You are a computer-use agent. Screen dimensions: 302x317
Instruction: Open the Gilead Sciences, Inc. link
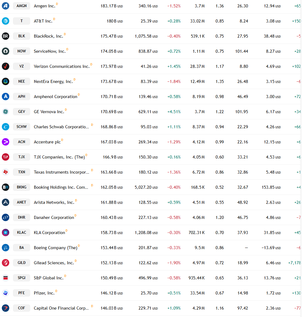tap(54, 263)
